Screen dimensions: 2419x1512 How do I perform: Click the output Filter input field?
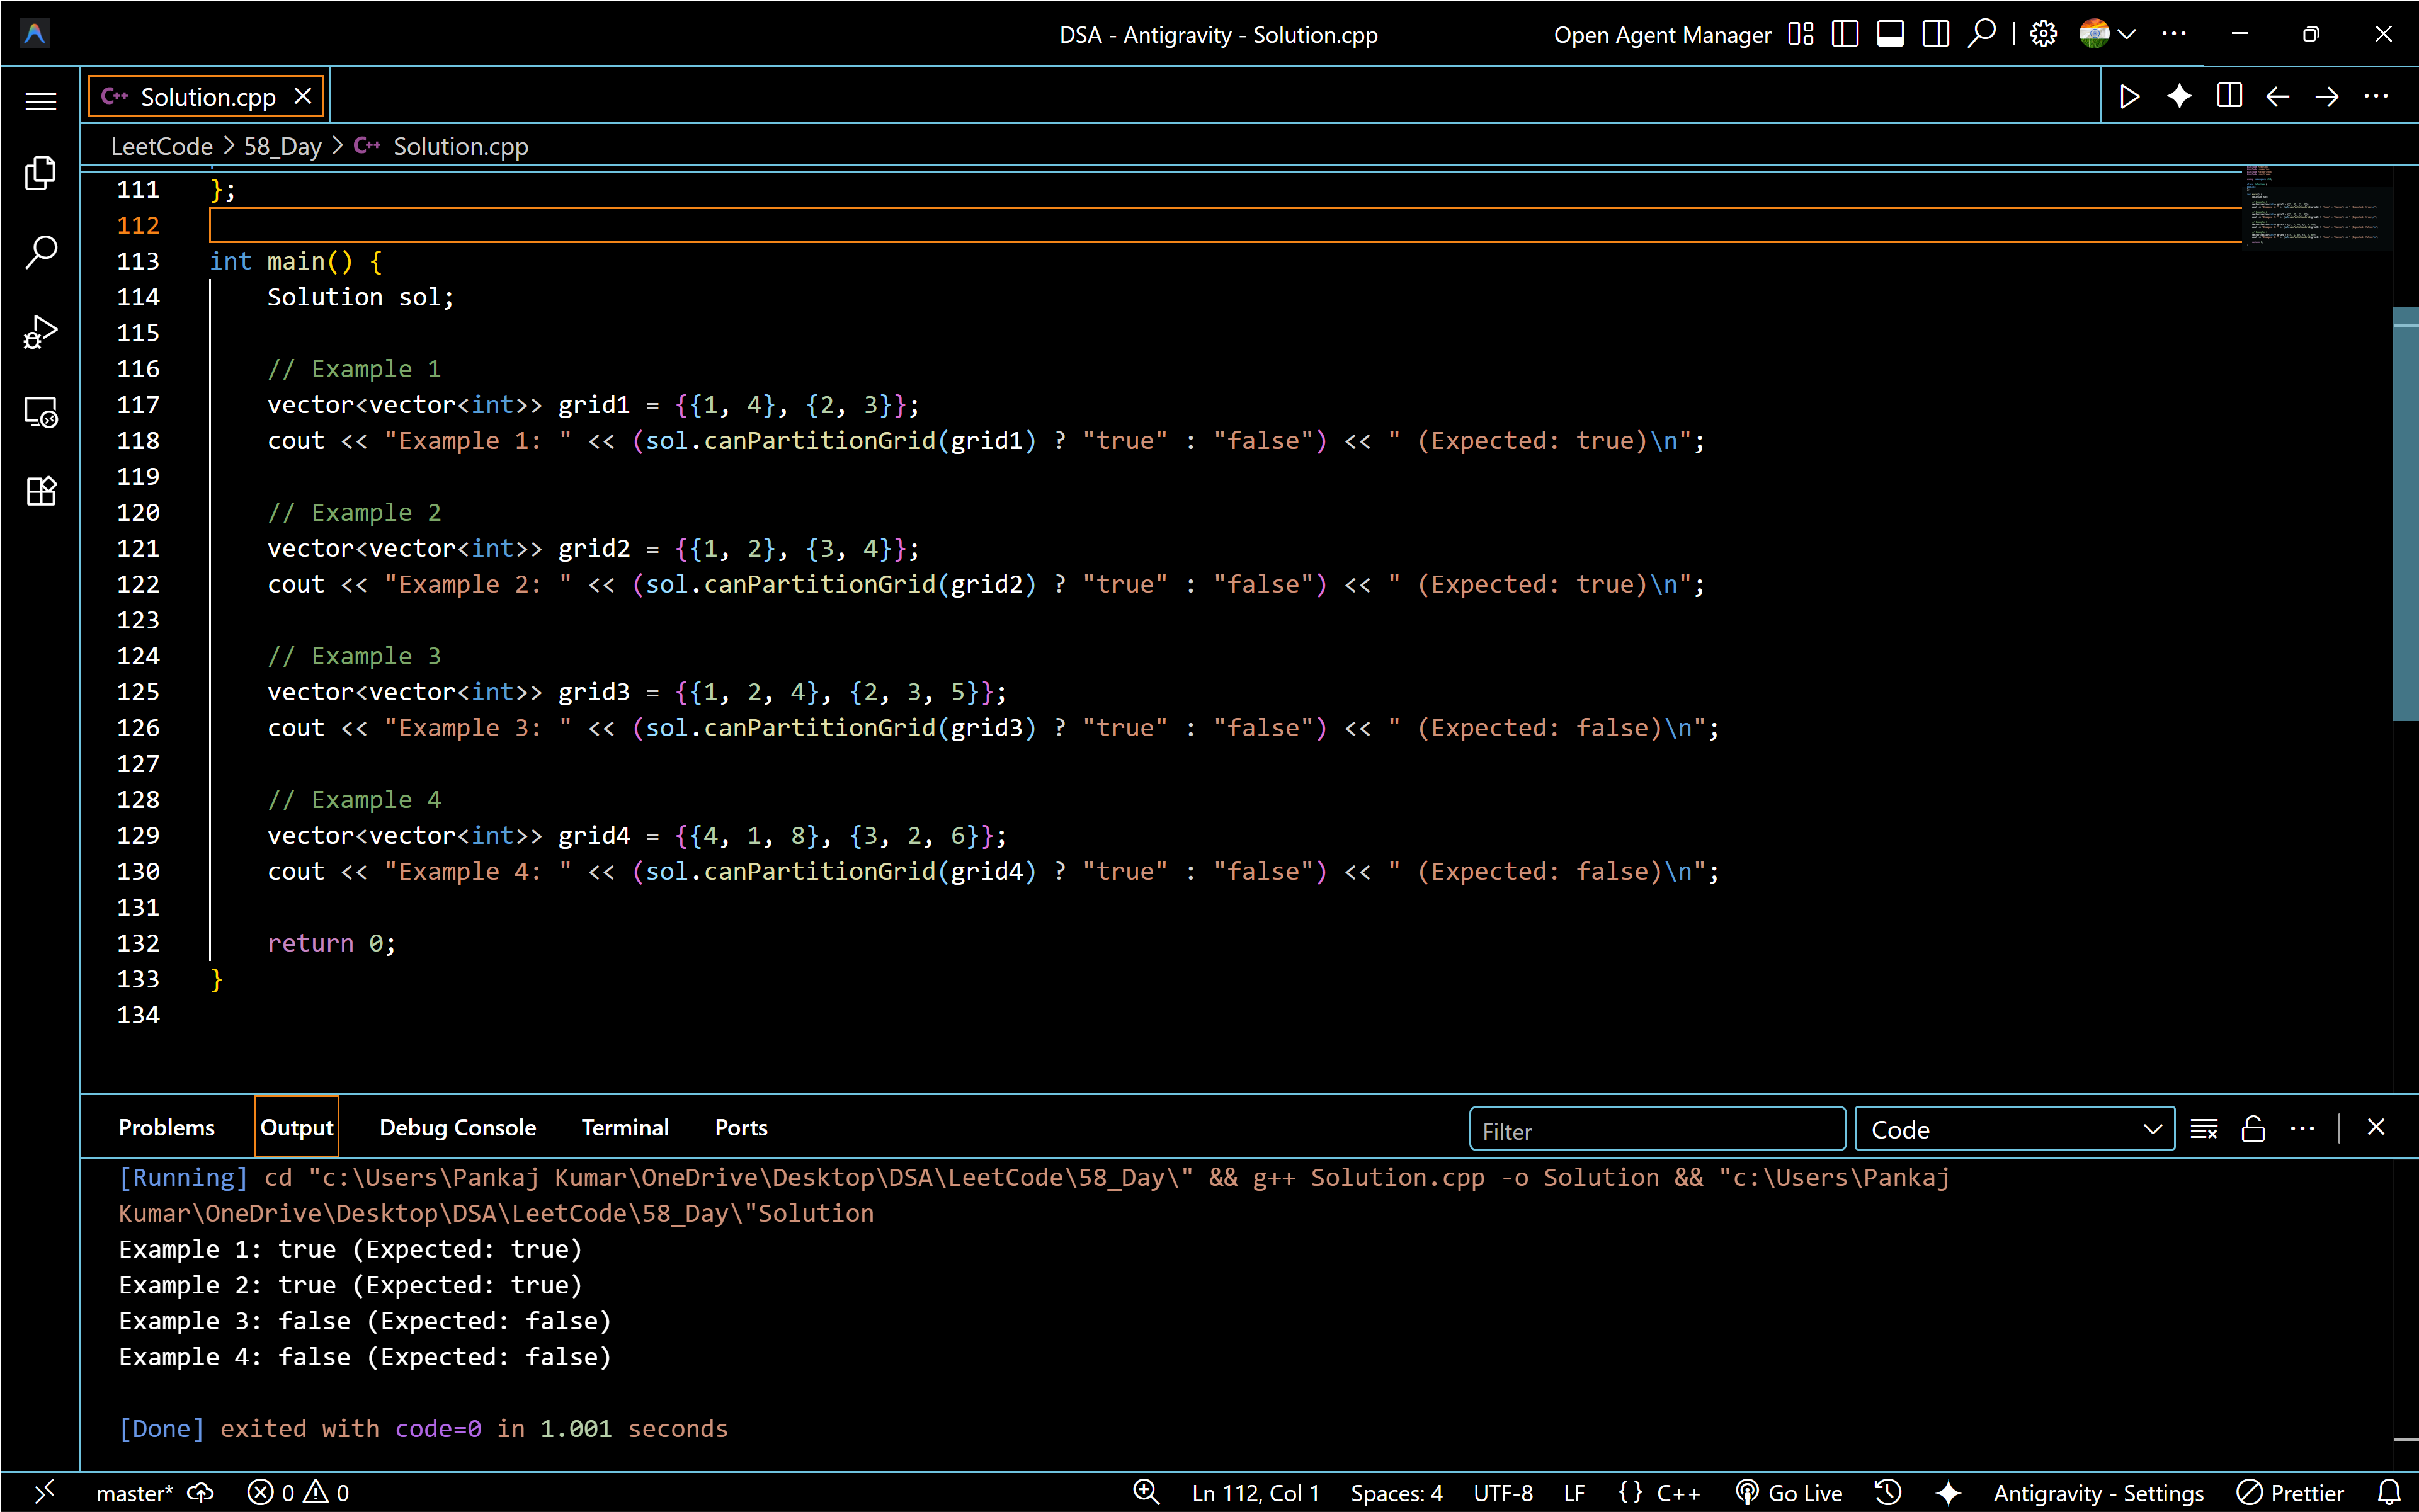click(x=1656, y=1130)
